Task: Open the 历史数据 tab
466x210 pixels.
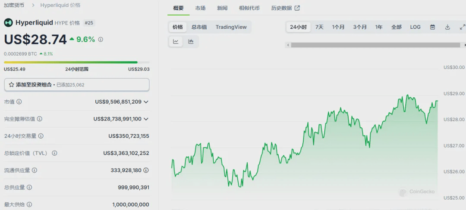Action: (286, 8)
